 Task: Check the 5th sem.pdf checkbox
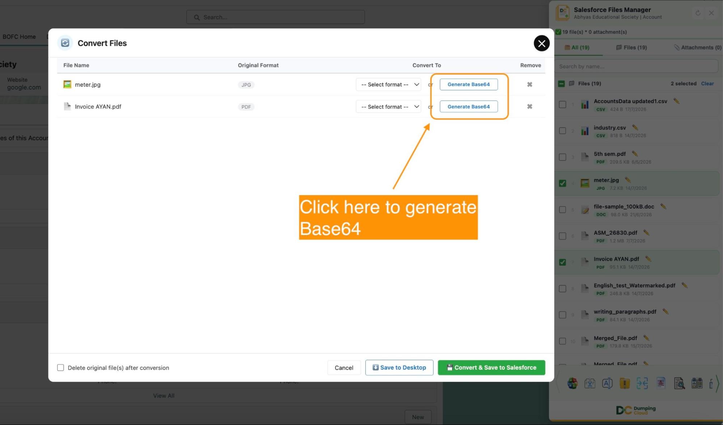pos(562,157)
